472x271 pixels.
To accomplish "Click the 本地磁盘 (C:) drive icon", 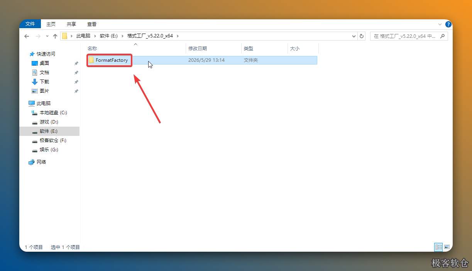I will (x=35, y=113).
